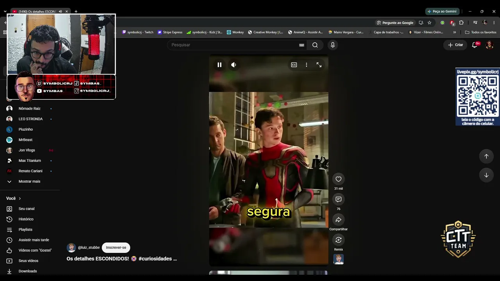Open the Todos os favoritos folder
The height and width of the screenshot is (281, 500).
coord(480,32)
